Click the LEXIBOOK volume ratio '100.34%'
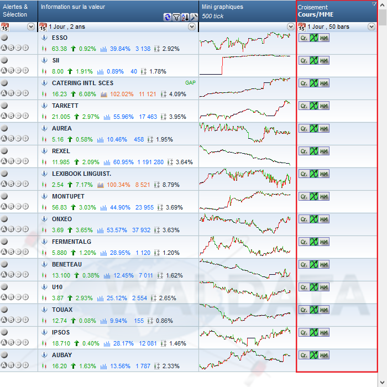Viewport: 387px width, 387px height. click(x=118, y=185)
